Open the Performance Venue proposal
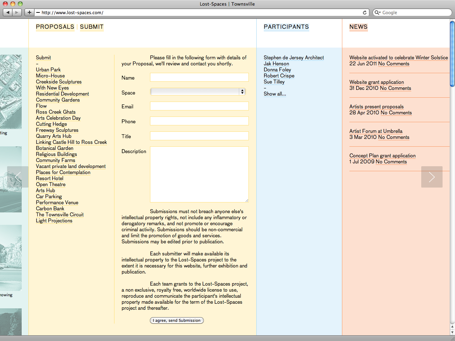455x341 pixels. point(57,202)
